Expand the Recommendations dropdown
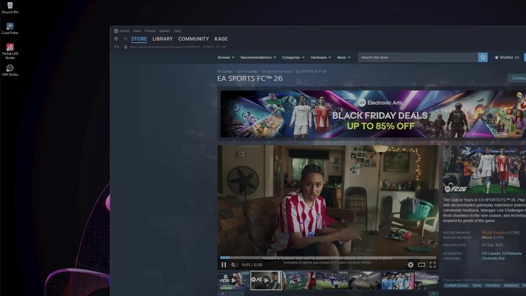Screen dimensions: 526x296 tap(258, 57)
